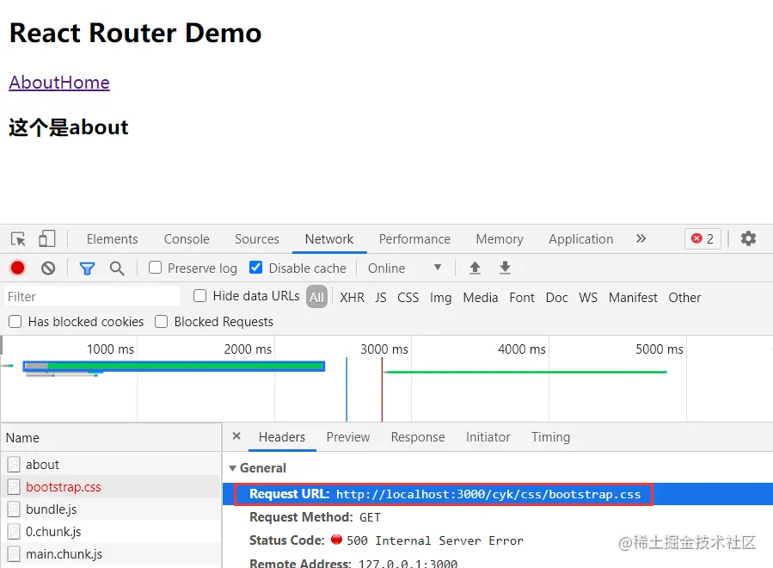Open the Performance tab
Viewport: 773px width, 568px height.
coord(414,239)
